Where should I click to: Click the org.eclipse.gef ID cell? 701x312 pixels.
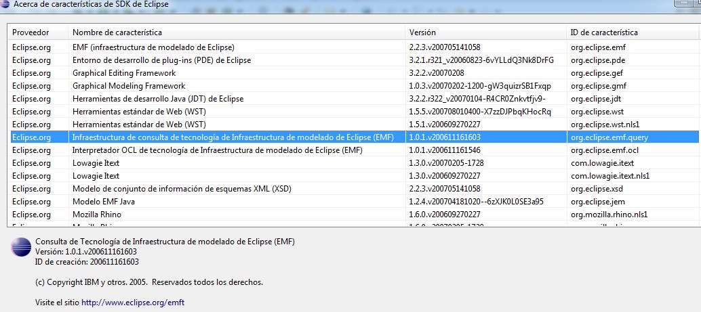coord(597,73)
